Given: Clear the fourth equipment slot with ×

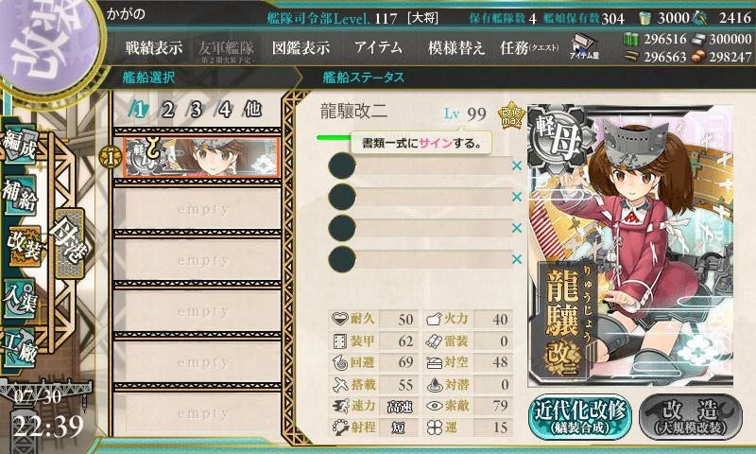Looking at the screenshot, I should coord(517,259).
